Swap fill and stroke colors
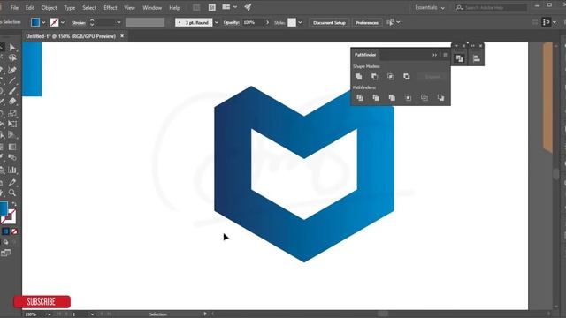566x318 pixels. pyautogui.click(x=14, y=204)
